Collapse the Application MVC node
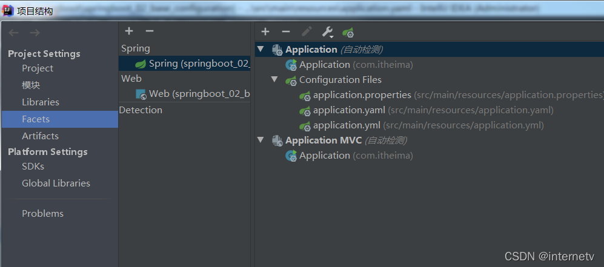The height and width of the screenshot is (267, 604). pyautogui.click(x=261, y=140)
